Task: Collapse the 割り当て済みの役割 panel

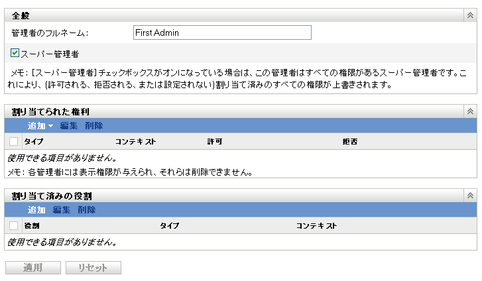Action: (x=470, y=196)
